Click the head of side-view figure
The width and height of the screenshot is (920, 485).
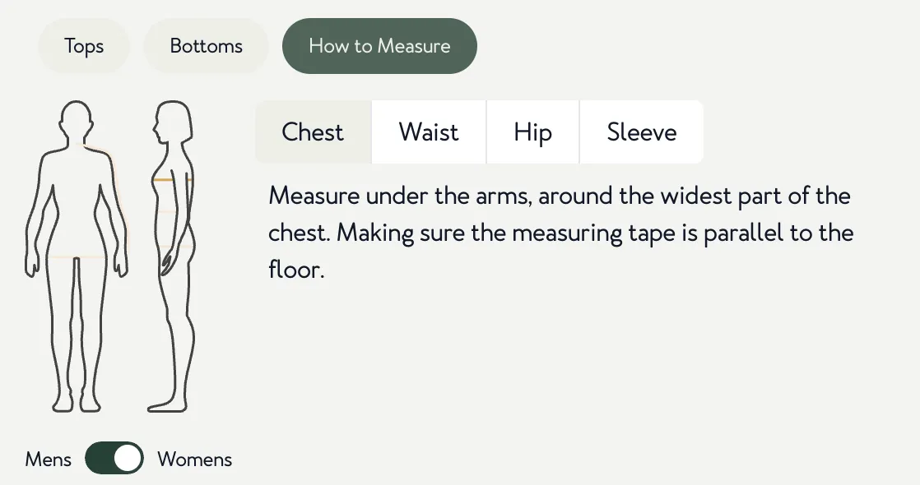(173, 121)
